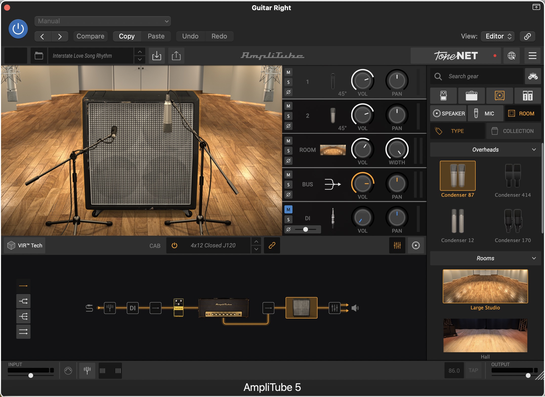Solo the ROOM channel
The image size is (545, 397).
tap(288, 151)
